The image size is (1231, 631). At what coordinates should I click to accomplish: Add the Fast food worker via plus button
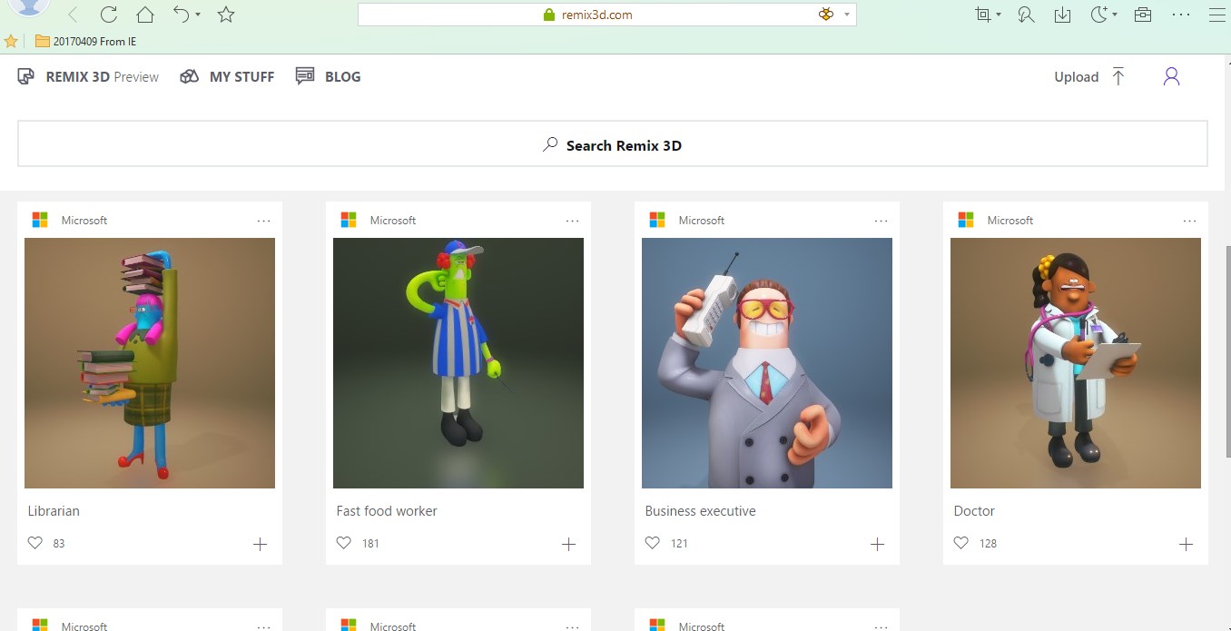click(x=568, y=544)
